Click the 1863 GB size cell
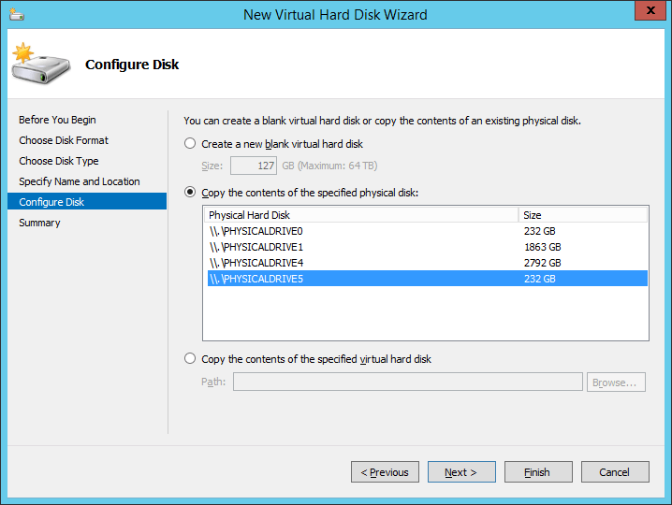 543,247
